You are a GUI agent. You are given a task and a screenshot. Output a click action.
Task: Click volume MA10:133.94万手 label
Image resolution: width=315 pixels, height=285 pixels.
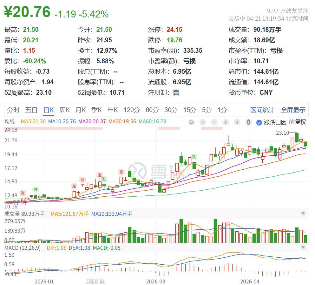(112, 214)
